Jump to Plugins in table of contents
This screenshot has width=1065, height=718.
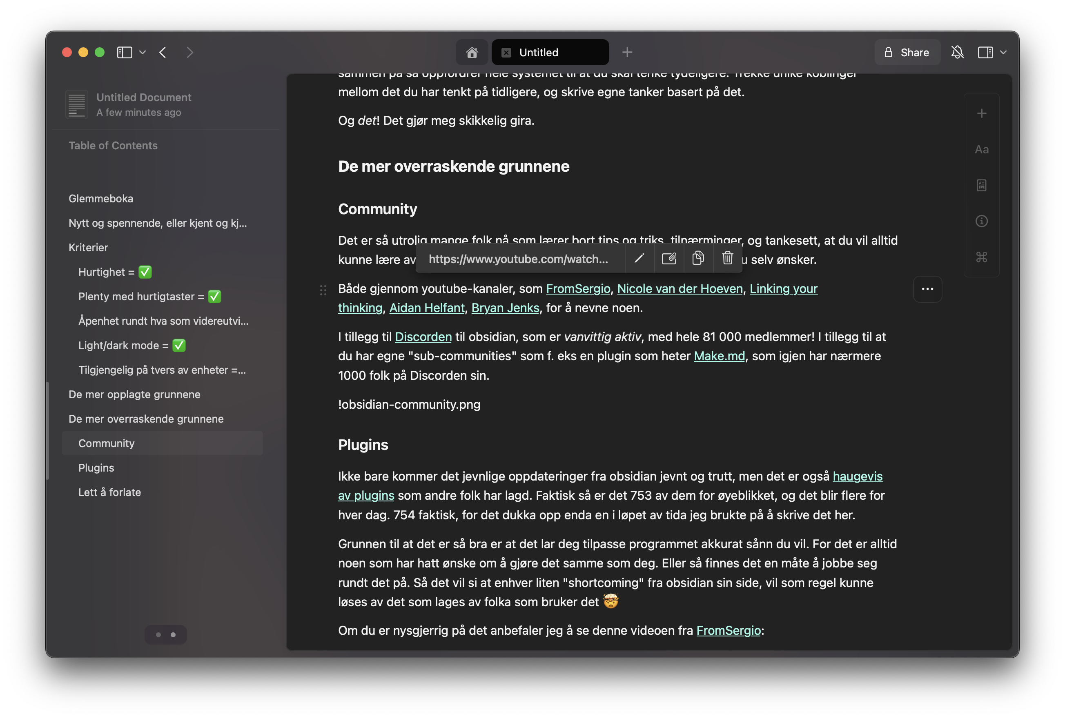[x=96, y=468]
